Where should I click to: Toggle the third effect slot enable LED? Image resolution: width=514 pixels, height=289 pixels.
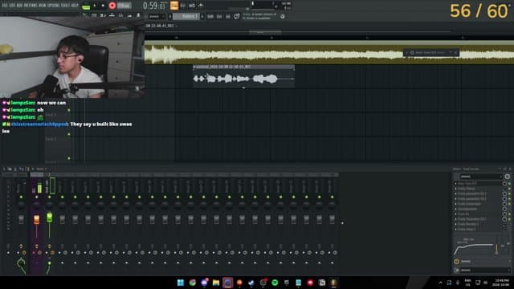tap(509, 193)
